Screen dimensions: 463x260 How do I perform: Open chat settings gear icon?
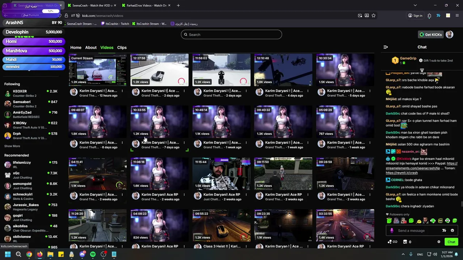(x=439, y=242)
